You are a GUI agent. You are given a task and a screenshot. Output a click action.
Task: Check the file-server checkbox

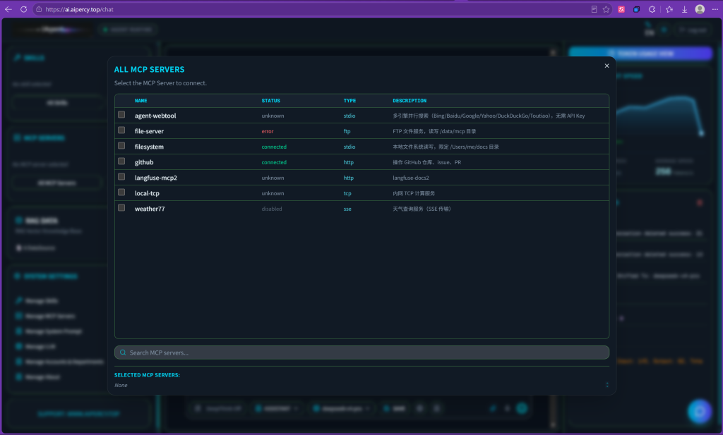[121, 130]
